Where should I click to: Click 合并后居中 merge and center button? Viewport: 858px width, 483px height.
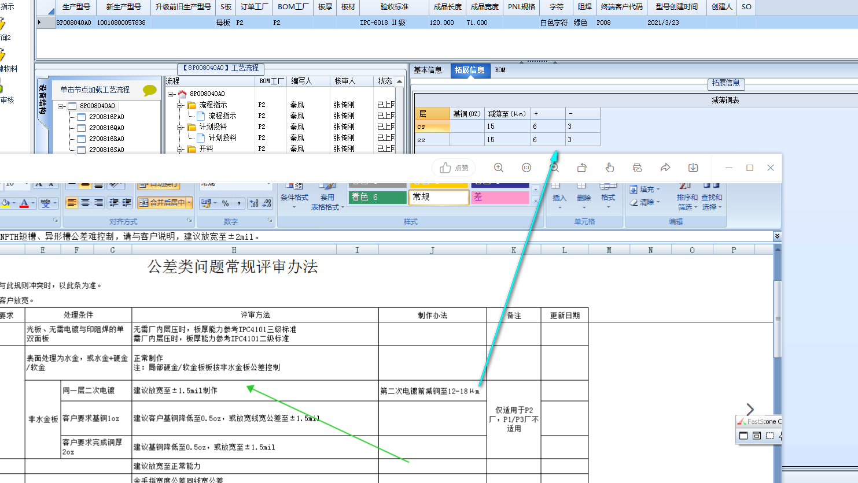(x=162, y=203)
